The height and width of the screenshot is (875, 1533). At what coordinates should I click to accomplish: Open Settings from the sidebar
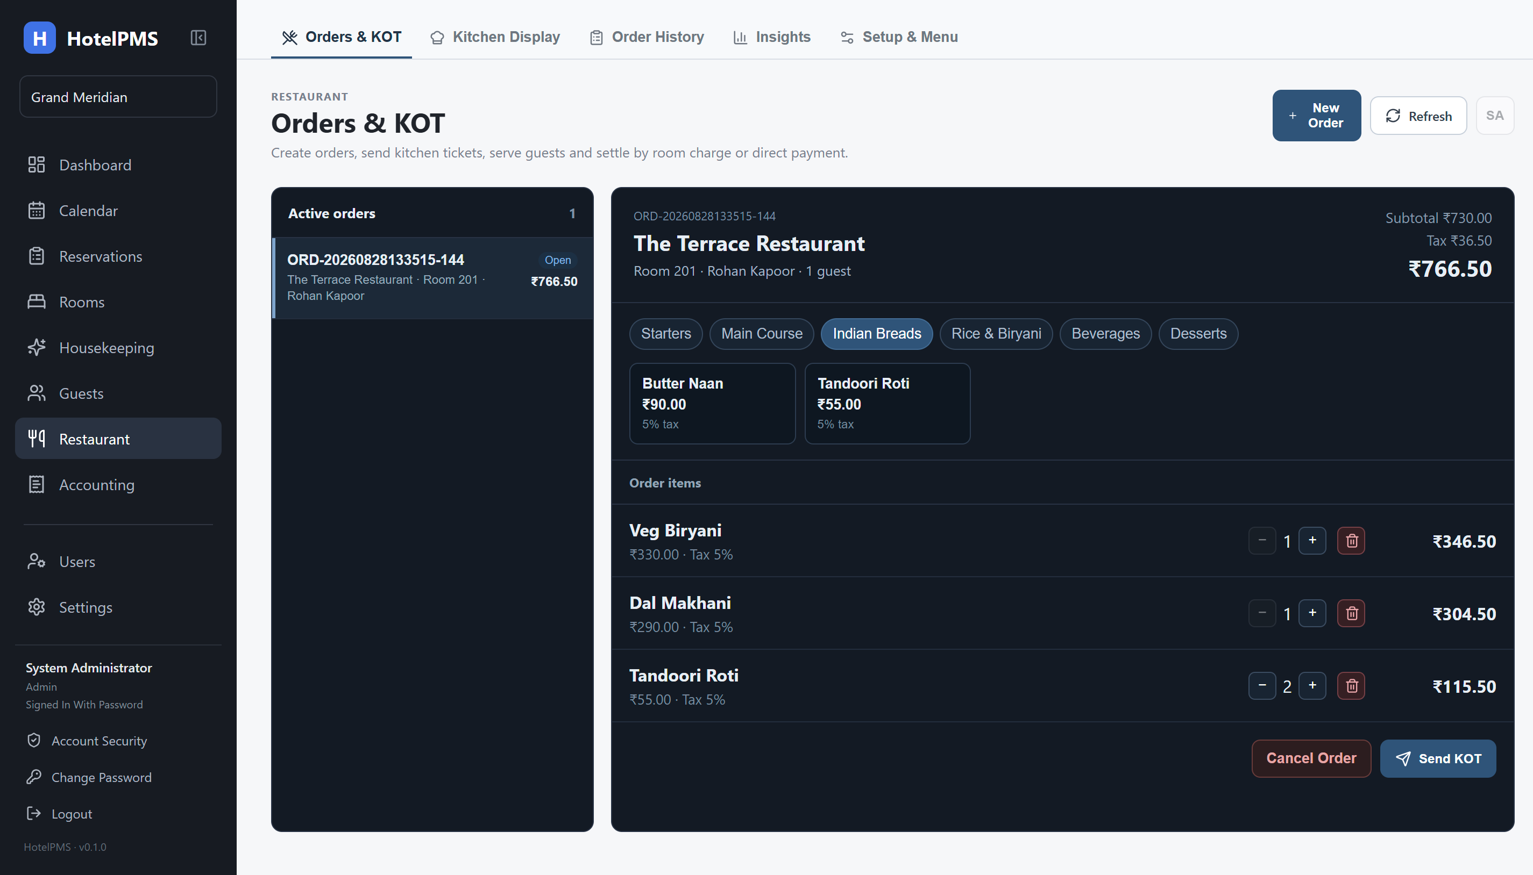tap(118, 607)
